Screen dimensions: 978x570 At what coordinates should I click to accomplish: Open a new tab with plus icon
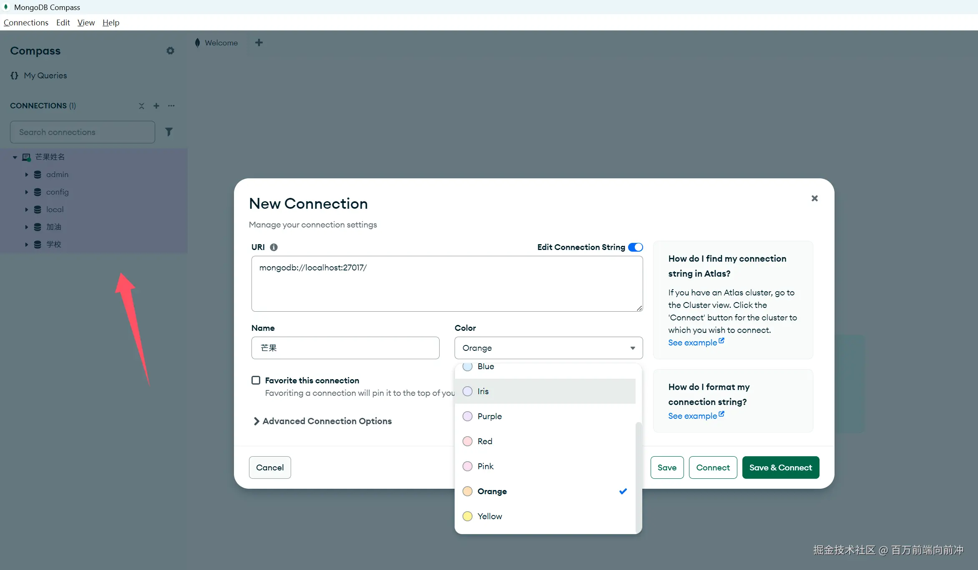point(259,42)
